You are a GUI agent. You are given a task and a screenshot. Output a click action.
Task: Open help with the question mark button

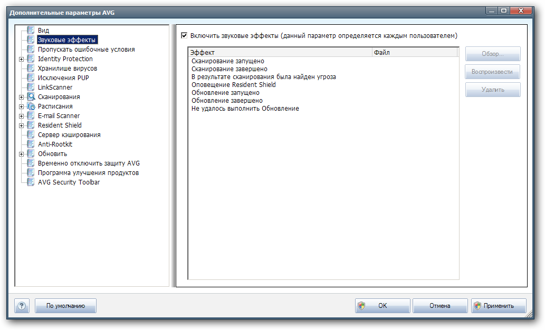(22, 306)
